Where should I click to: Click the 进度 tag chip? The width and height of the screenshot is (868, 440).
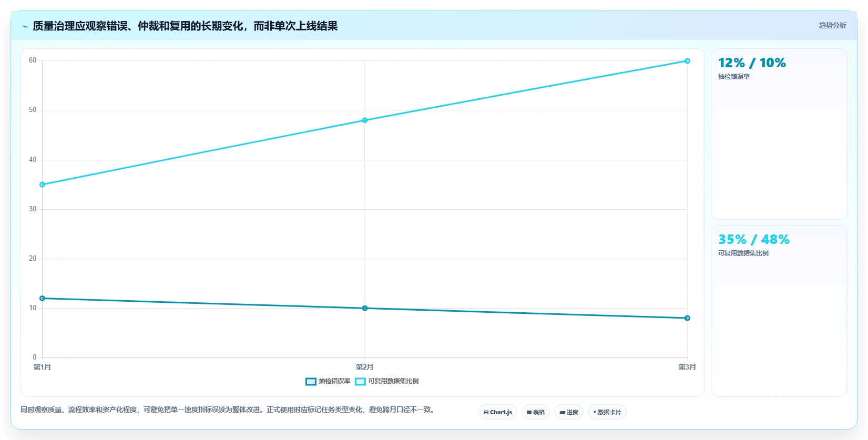pos(569,412)
